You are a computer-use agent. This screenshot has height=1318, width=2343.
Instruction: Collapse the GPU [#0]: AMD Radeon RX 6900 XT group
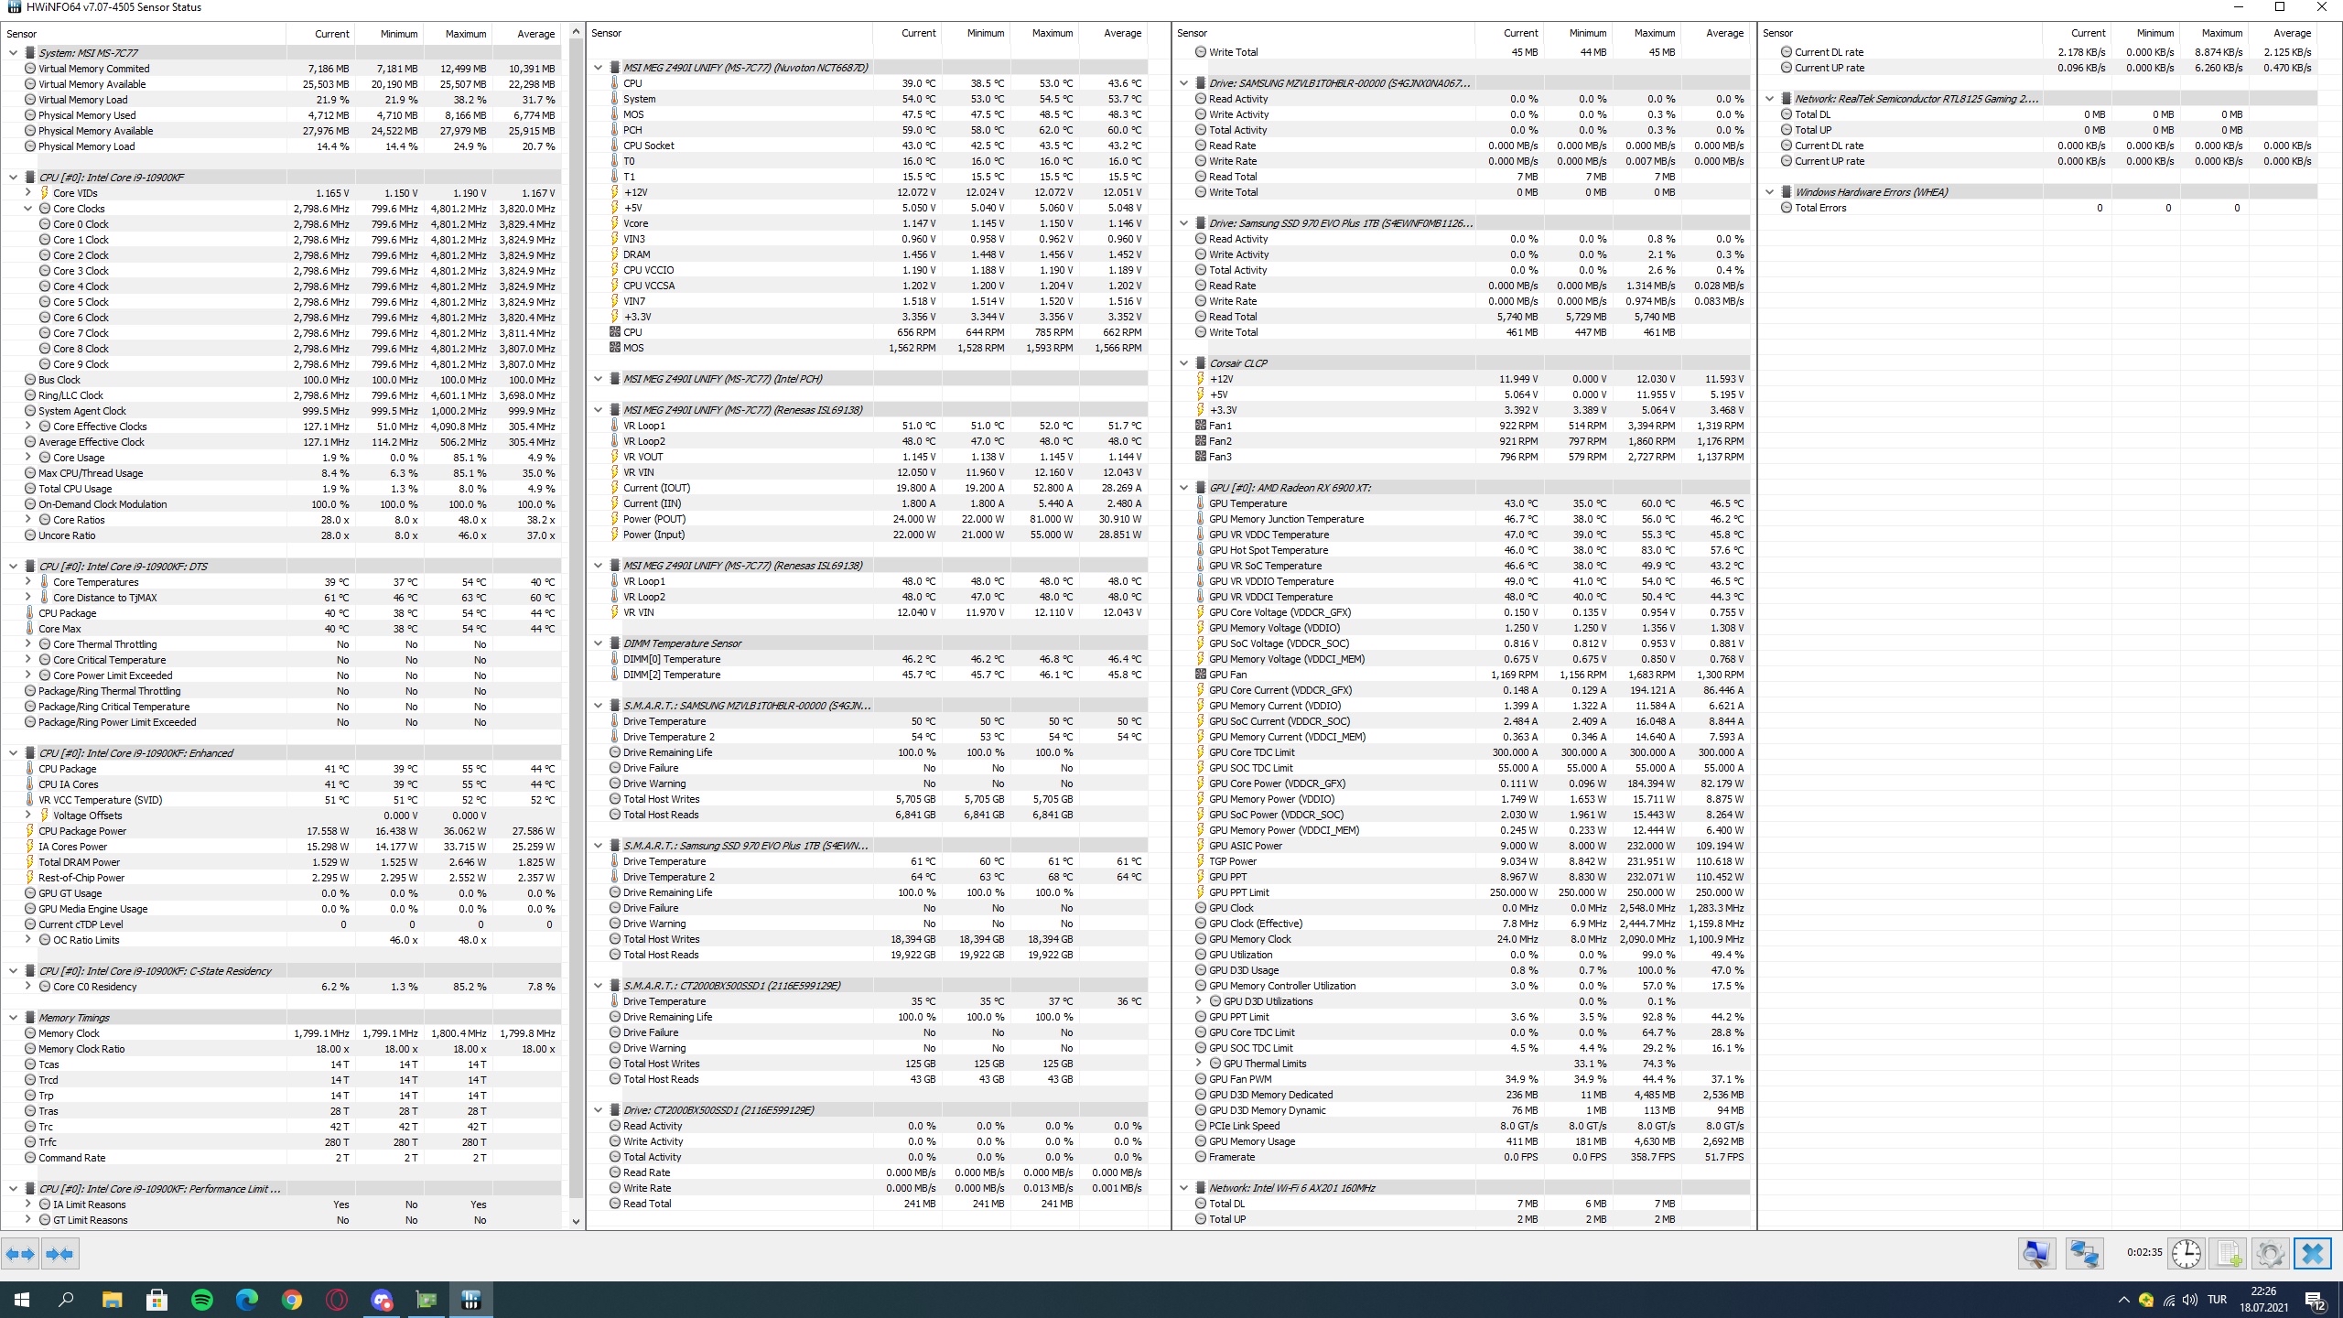click(1184, 488)
